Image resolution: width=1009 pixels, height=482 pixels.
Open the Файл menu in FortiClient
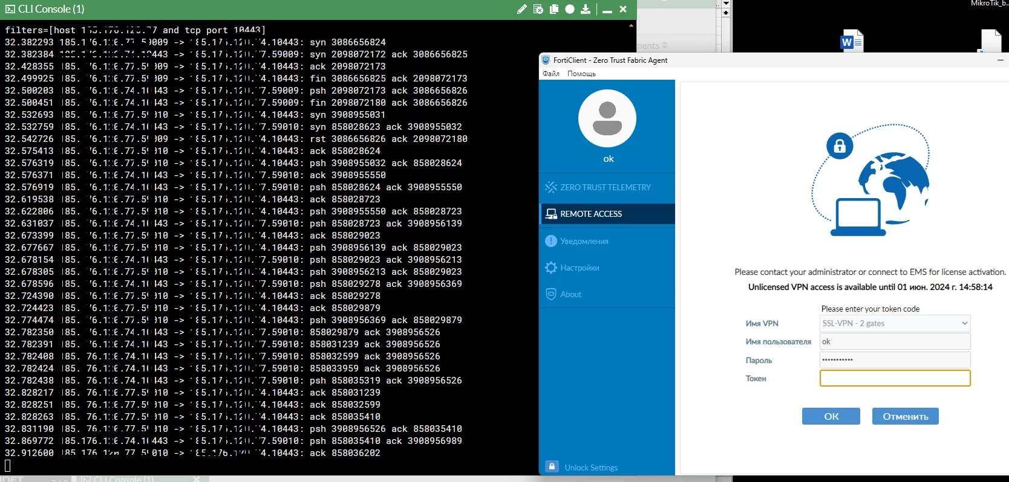click(x=551, y=74)
